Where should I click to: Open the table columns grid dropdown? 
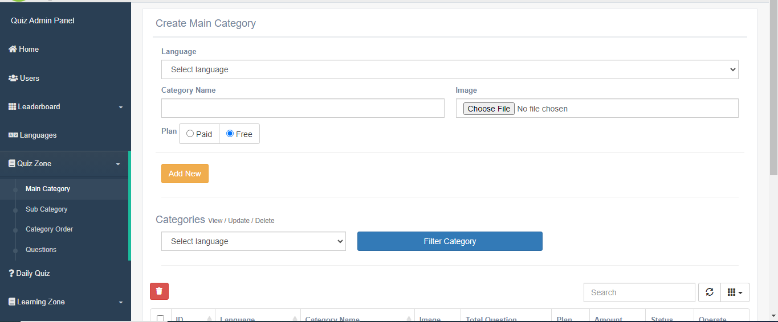[735, 292]
